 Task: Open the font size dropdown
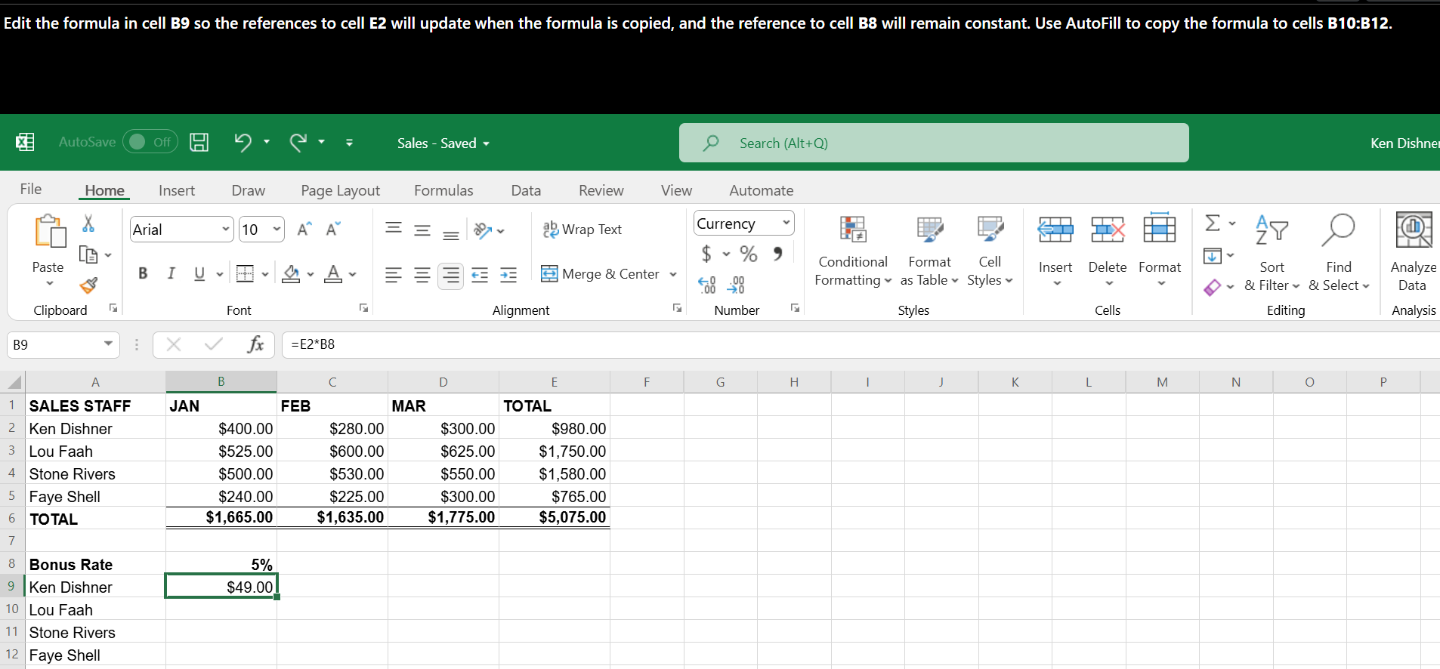pyautogui.click(x=277, y=229)
